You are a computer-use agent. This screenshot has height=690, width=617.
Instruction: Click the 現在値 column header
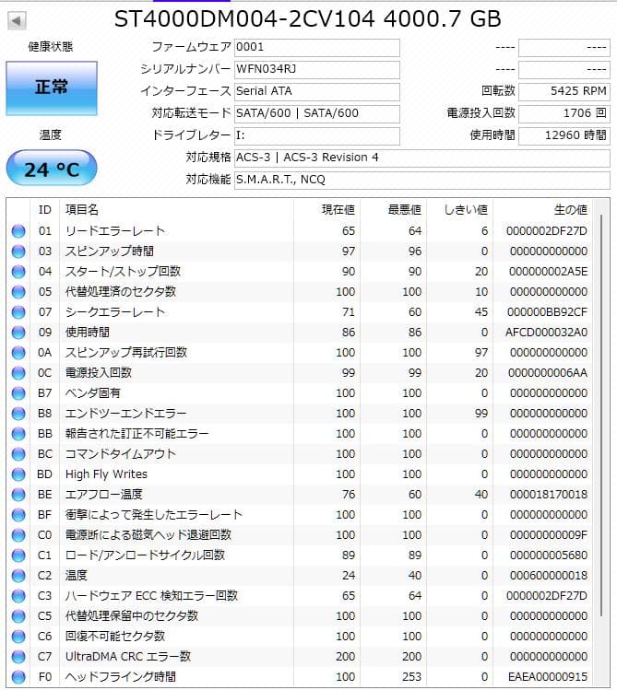click(338, 210)
